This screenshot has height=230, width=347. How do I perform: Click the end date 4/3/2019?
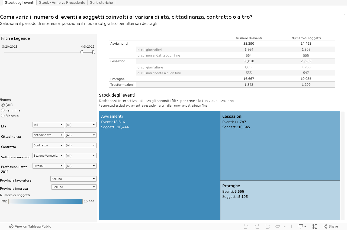click(88, 47)
